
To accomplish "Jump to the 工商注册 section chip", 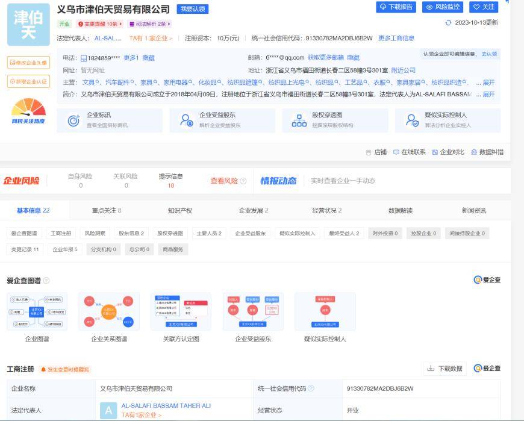I will tap(61, 233).
